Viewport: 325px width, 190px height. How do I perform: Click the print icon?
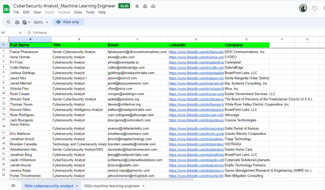coord(17,22)
